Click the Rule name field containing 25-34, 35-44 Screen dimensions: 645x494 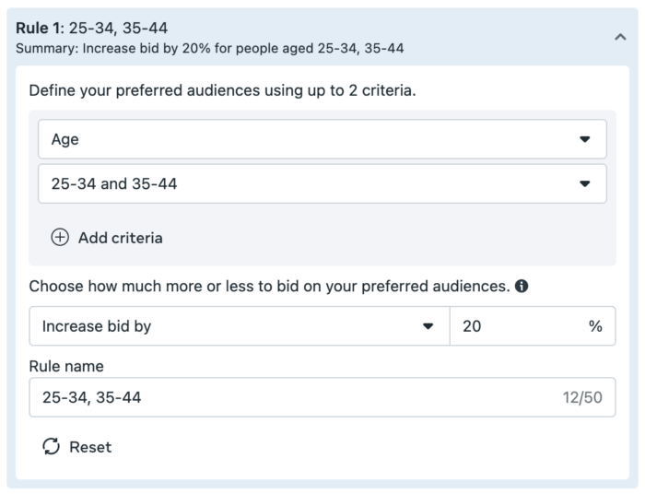coord(322,397)
